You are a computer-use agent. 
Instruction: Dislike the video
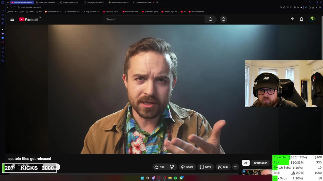click(172, 167)
